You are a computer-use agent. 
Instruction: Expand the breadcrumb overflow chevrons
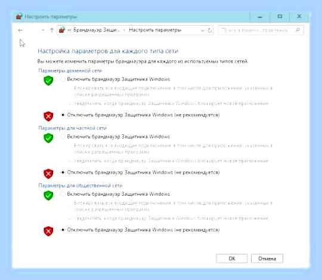click(69, 30)
